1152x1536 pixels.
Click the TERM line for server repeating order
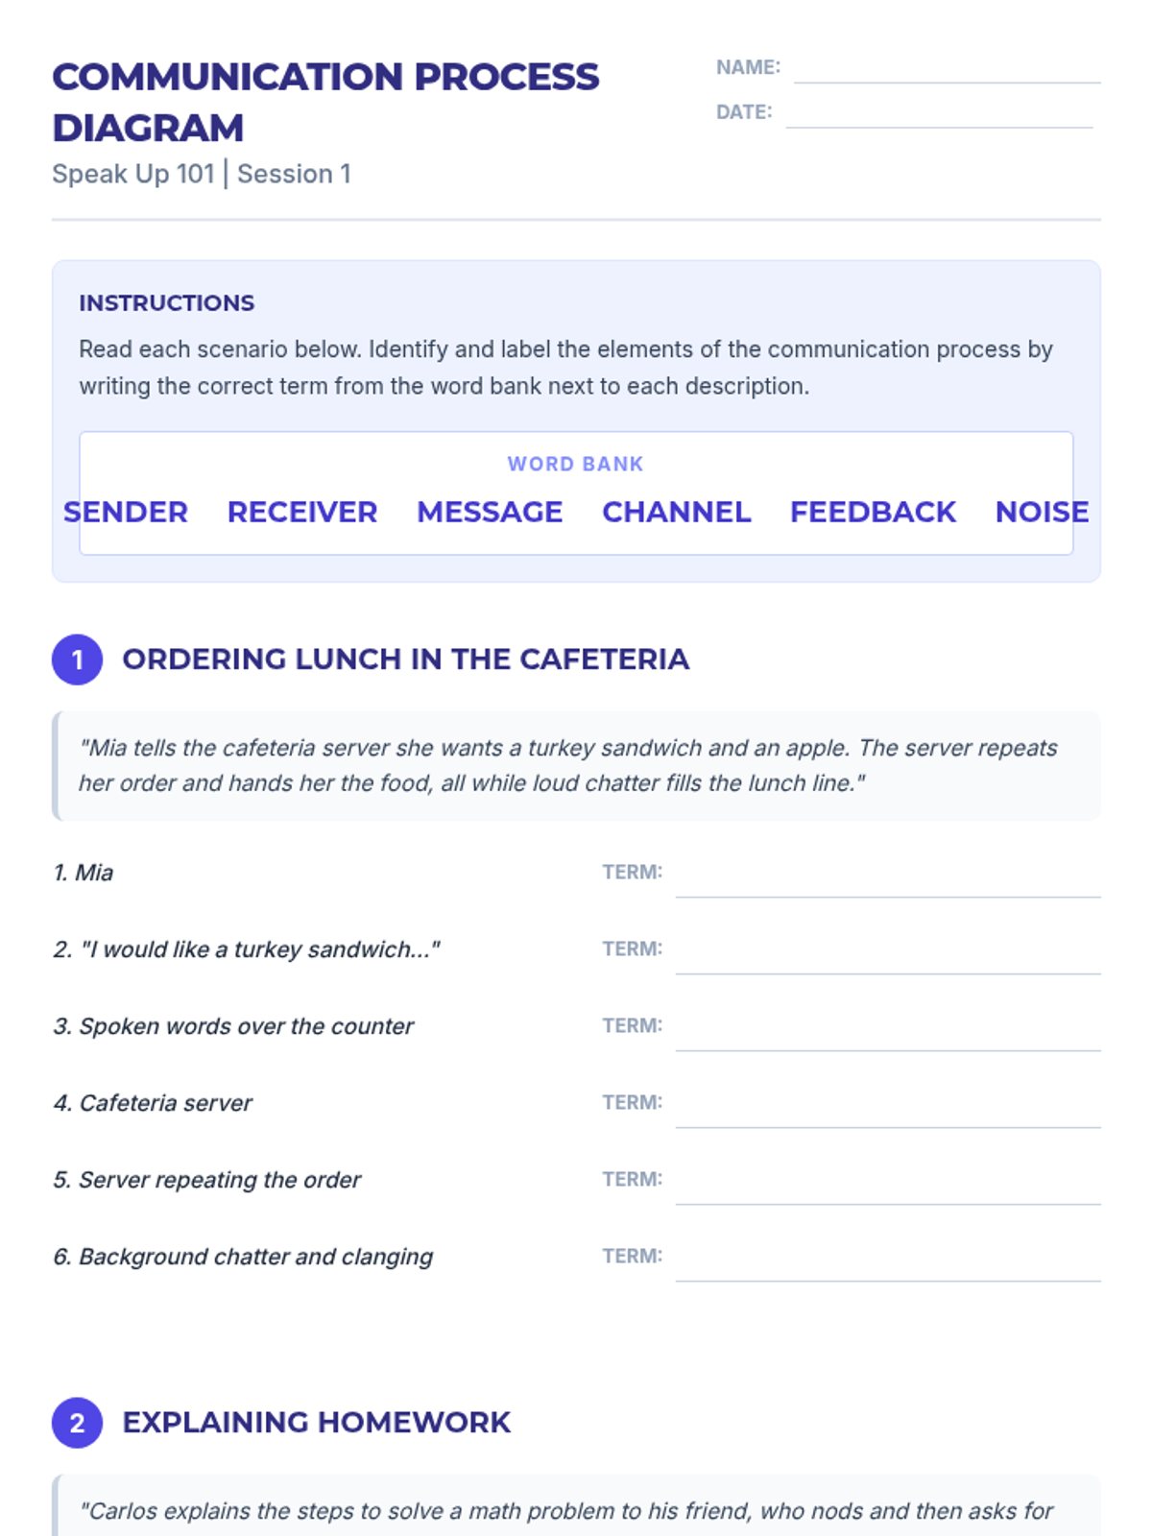pyautogui.click(x=888, y=1181)
